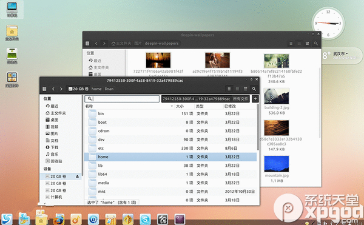Screen dimensions: 364x225
Task: Click the search magnifier in the front file manager toolbar
Action: (x=254, y=89)
